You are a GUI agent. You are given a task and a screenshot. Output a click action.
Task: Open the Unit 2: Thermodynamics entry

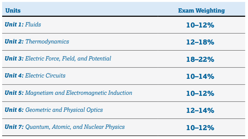click(37, 42)
